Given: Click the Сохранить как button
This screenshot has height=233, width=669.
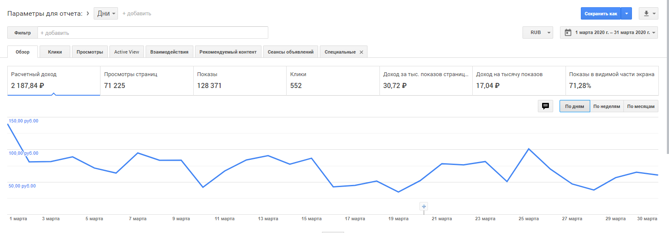Looking at the screenshot, I should (600, 14).
